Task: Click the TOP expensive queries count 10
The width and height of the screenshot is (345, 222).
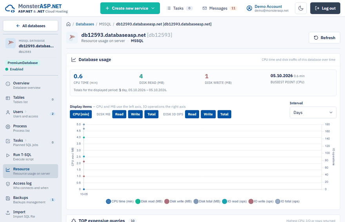Action: coord(133,220)
